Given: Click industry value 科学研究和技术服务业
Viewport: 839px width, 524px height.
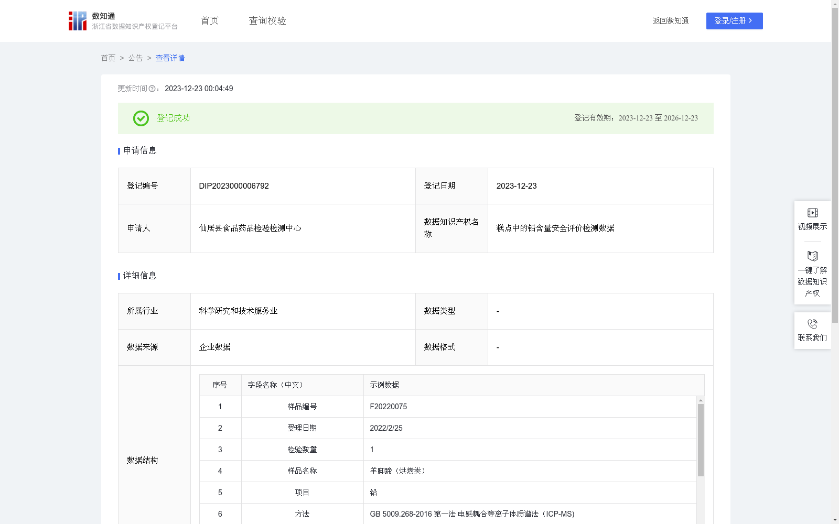Looking at the screenshot, I should click(x=238, y=311).
